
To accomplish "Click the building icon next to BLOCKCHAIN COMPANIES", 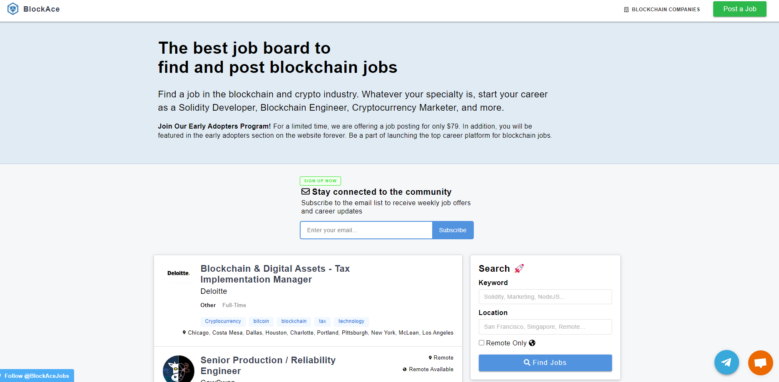I will tap(626, 9).
